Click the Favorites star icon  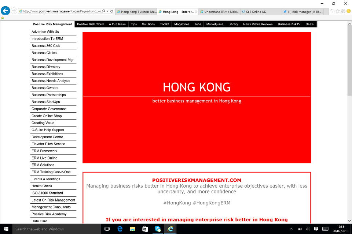(338, 11)
